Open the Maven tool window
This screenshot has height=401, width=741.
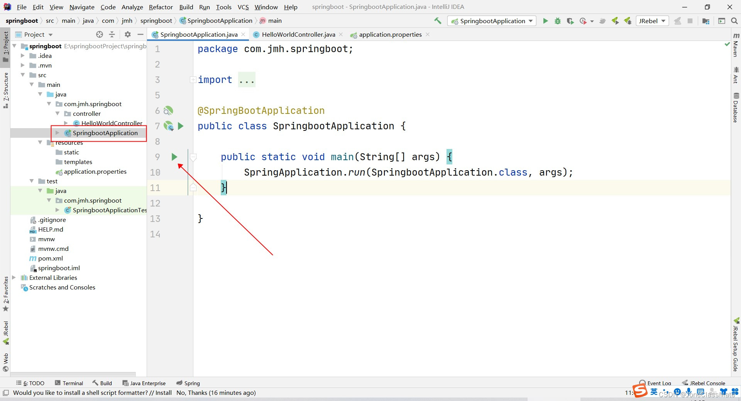[736, 45]
